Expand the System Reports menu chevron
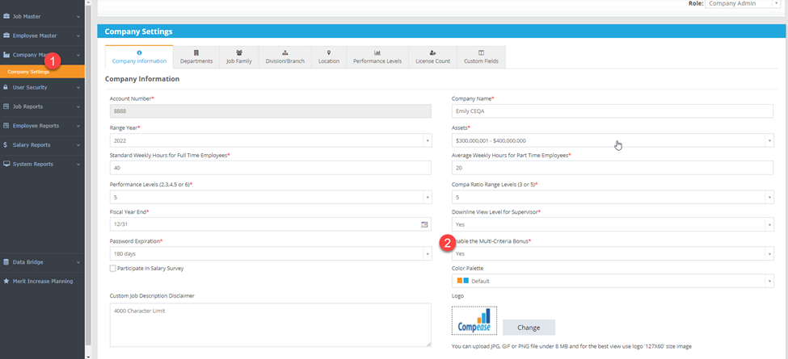 (78, 164)
